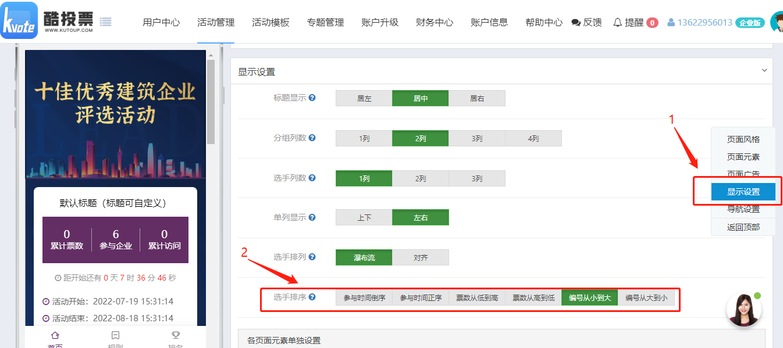This screenshot has width=783, height=348.
Task: Click help icon next to 选手列数
Action: point(312,178)
